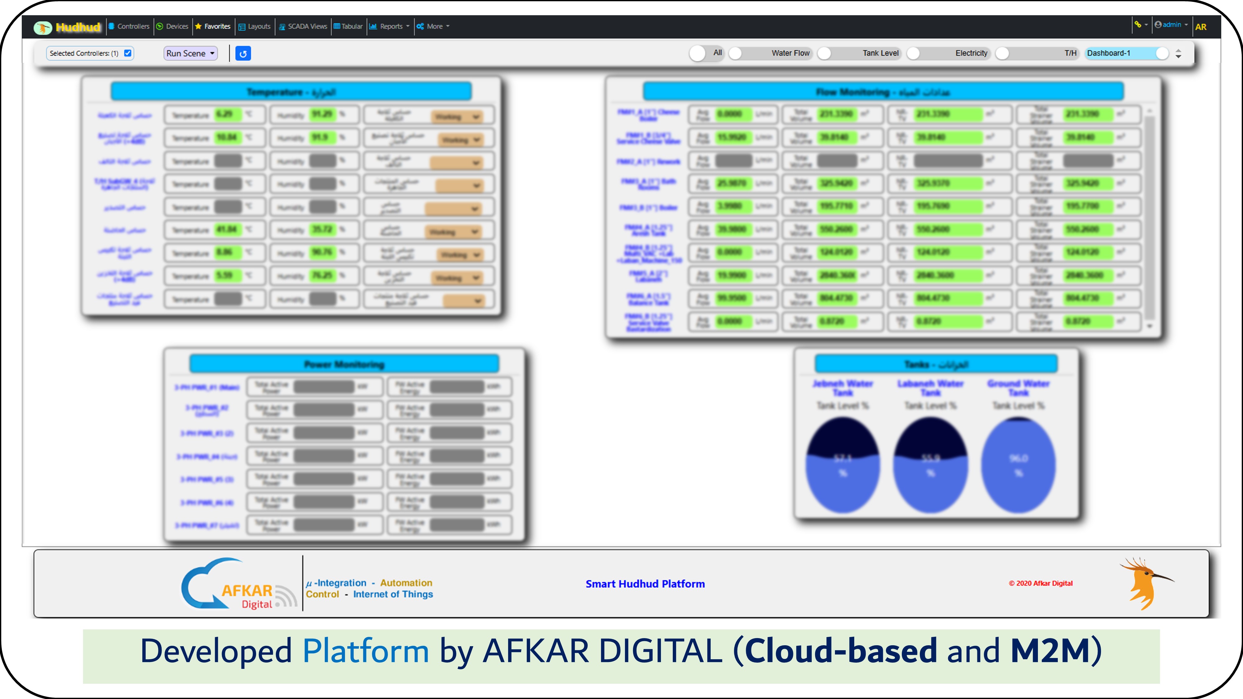Click the blue refresh button
The image size is (1243, 699).
point(243,53)
